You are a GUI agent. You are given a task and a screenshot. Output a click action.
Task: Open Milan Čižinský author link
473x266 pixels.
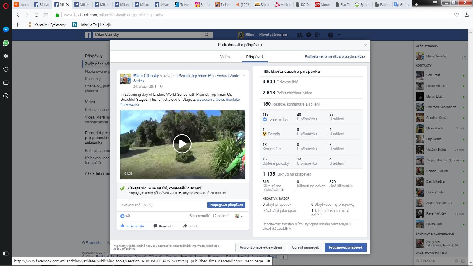[x=146, y=76]
